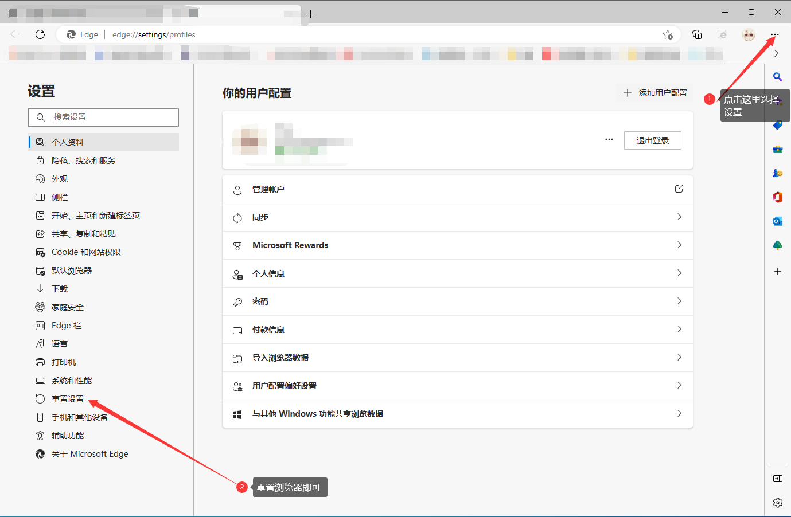Open the Office icon in sidebar
Image resolution: width=791 pixels, height=517 pixels.
click(x=778, y=197)
